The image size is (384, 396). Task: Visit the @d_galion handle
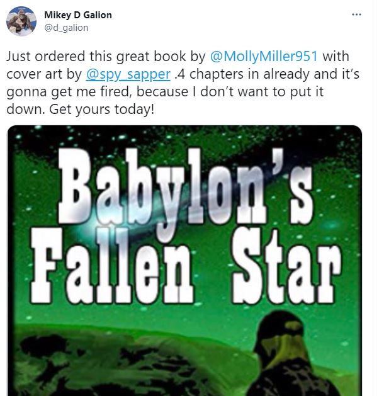pos(66,28)
